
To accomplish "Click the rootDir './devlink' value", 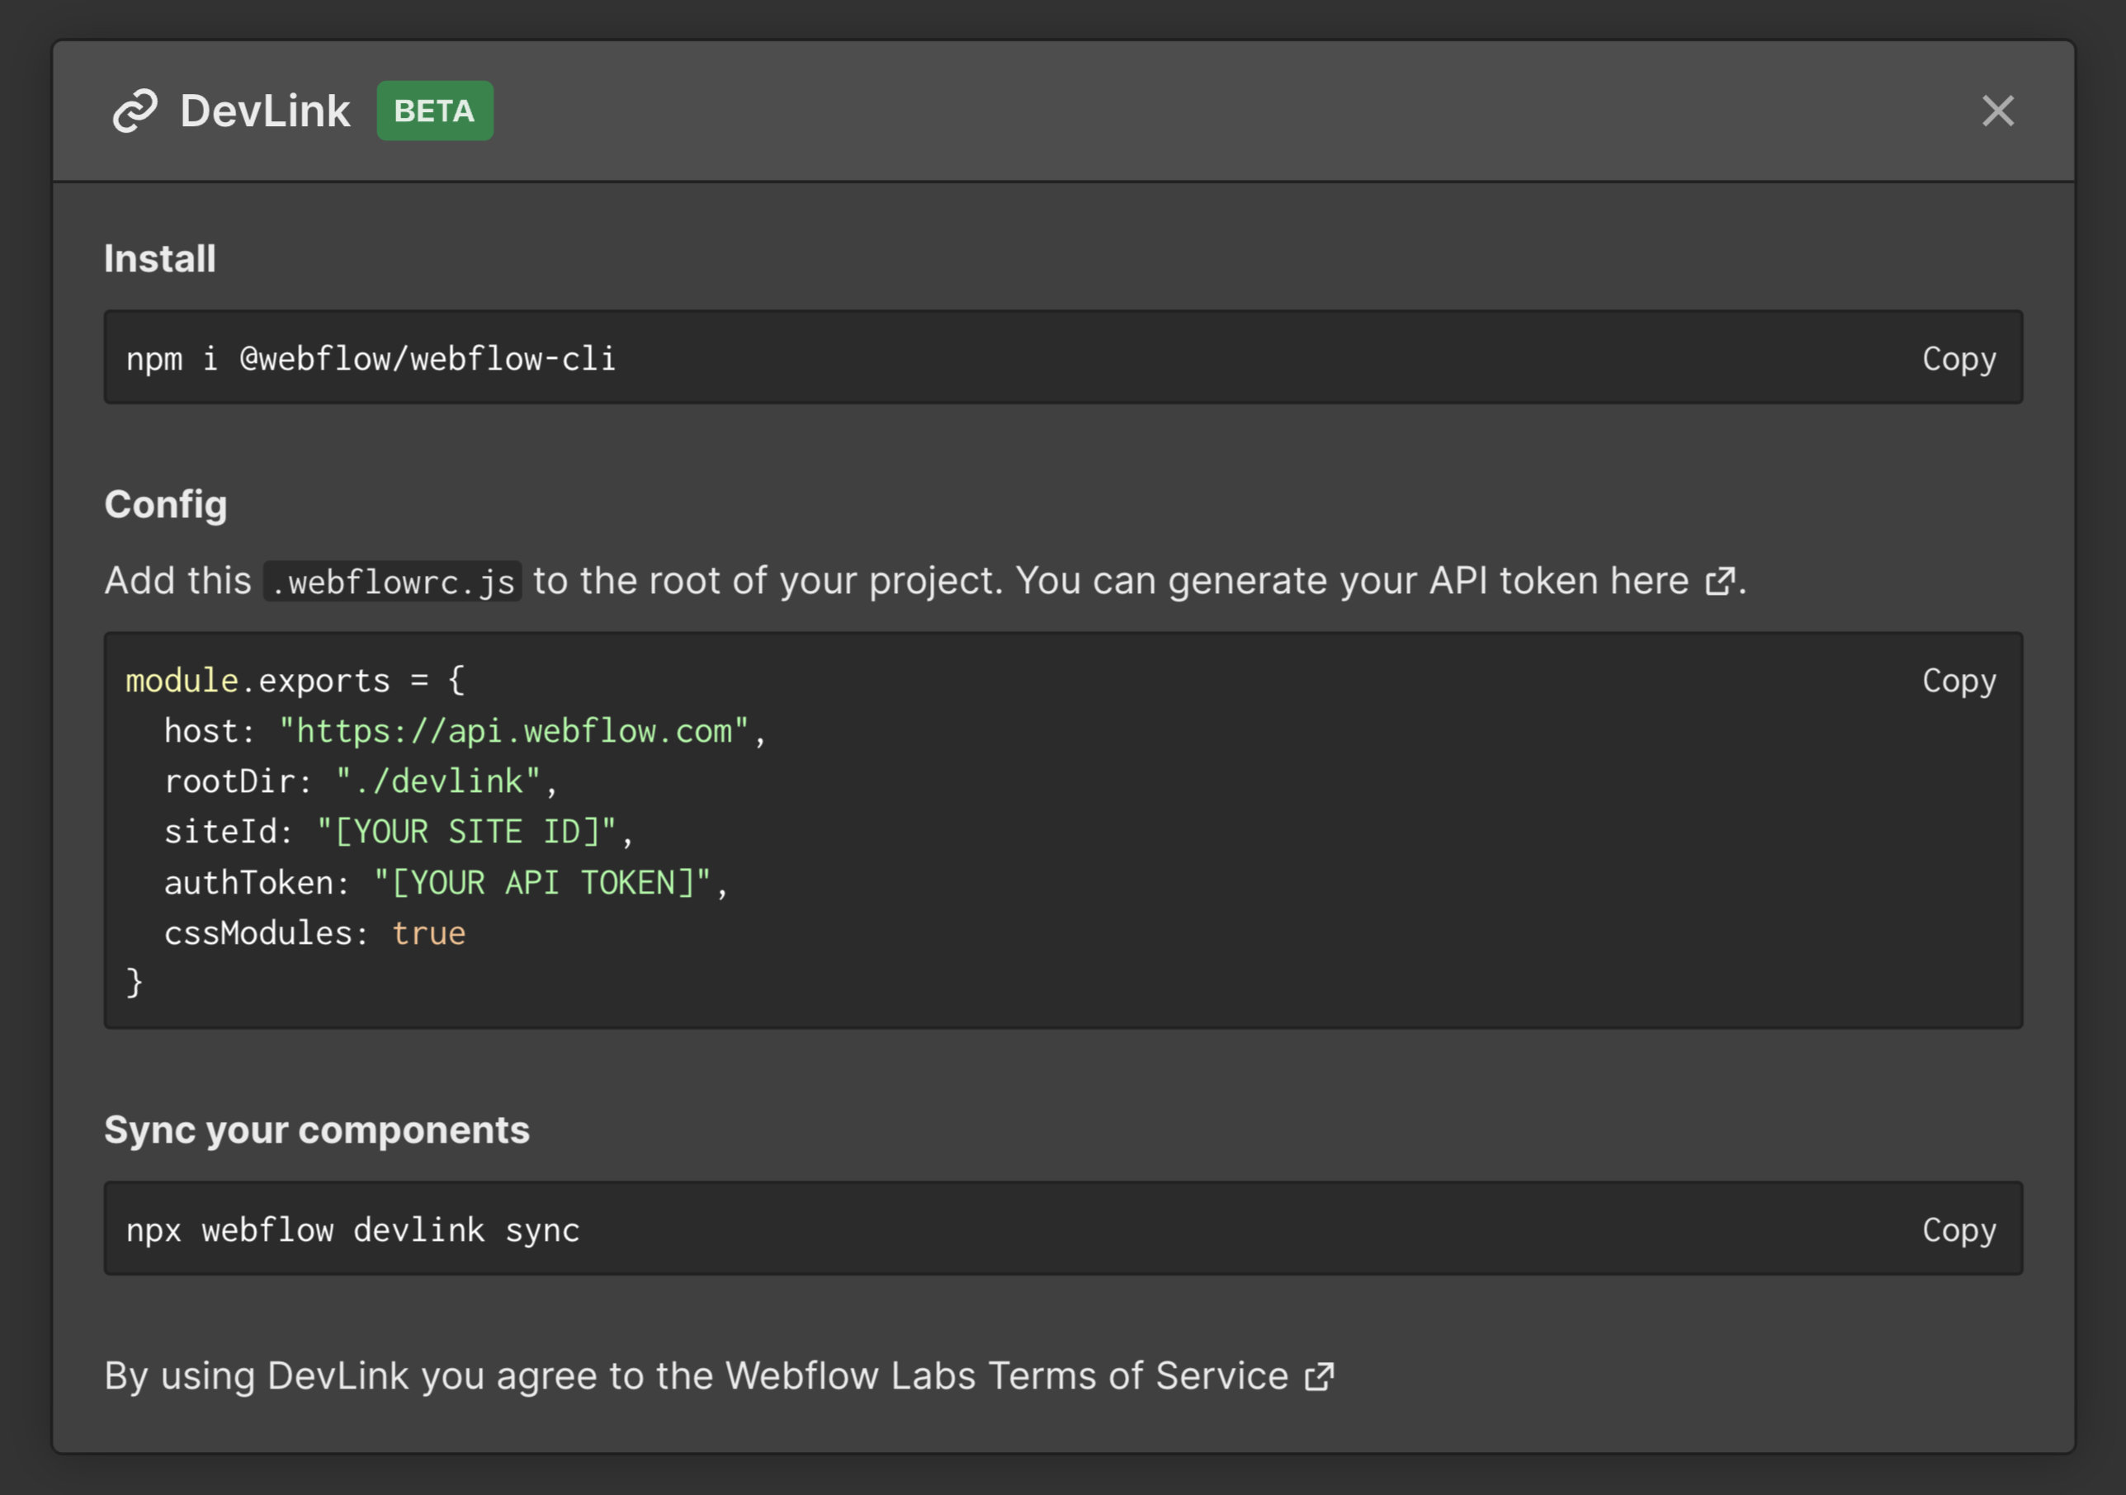I will point(438,781).
